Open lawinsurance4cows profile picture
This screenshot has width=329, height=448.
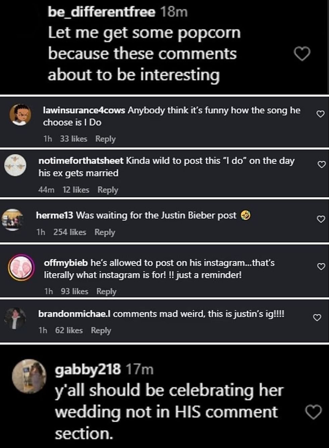click(x=20, y=115)
